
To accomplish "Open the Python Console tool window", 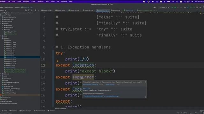I will pyautogui.click(x=40, y=111).
